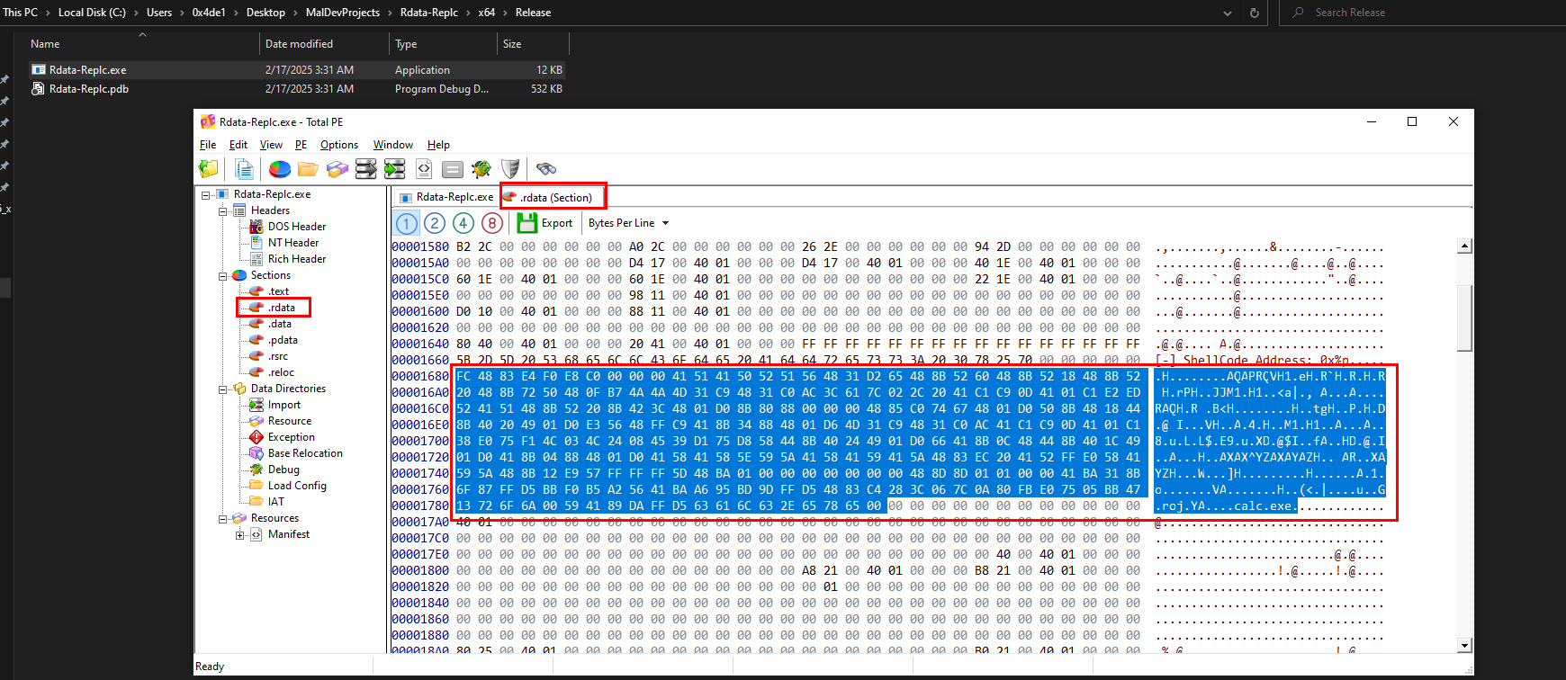This screenshot has height=680, width=1566.
Task: Click the blue documents toolbar icon
Action: click(244, 168)
